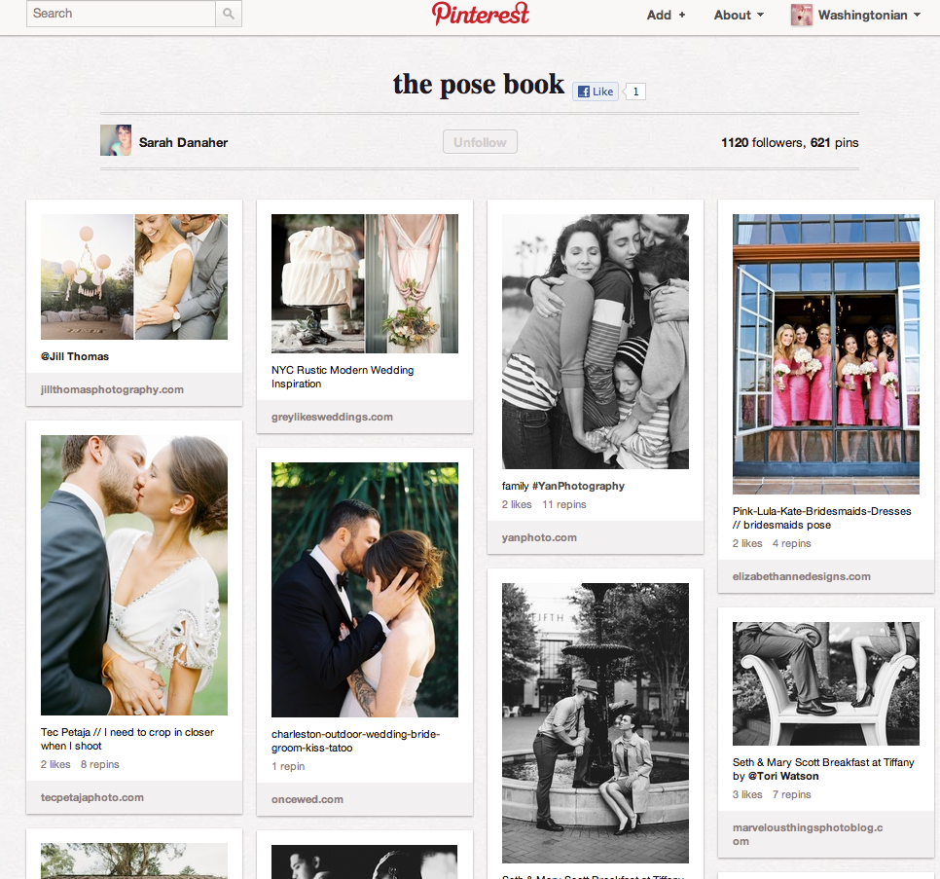Open the black-and-white family hug photo

click(595, 342)
